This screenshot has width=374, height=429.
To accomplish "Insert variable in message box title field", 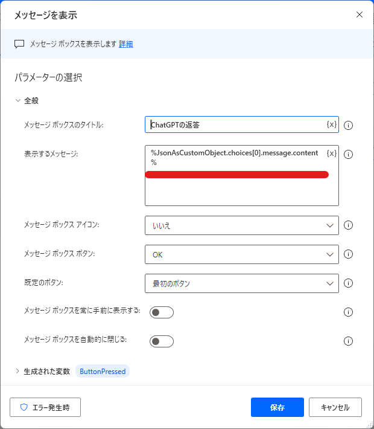I will coord(332,124).
